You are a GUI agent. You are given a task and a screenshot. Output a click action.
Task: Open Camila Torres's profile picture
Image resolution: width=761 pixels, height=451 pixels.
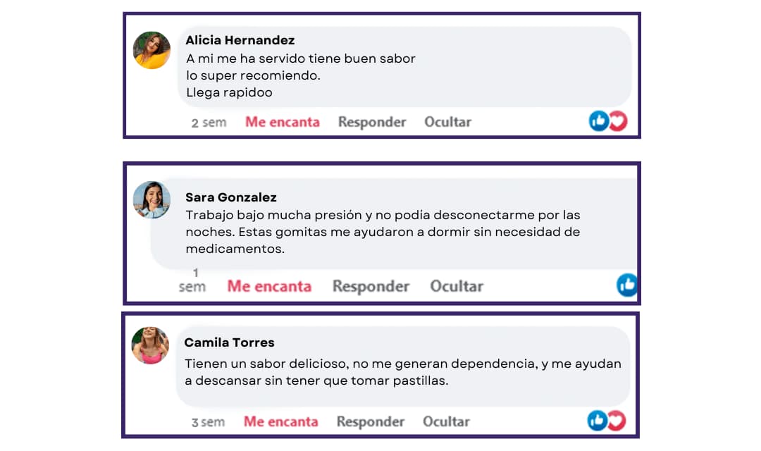[150, 345]
